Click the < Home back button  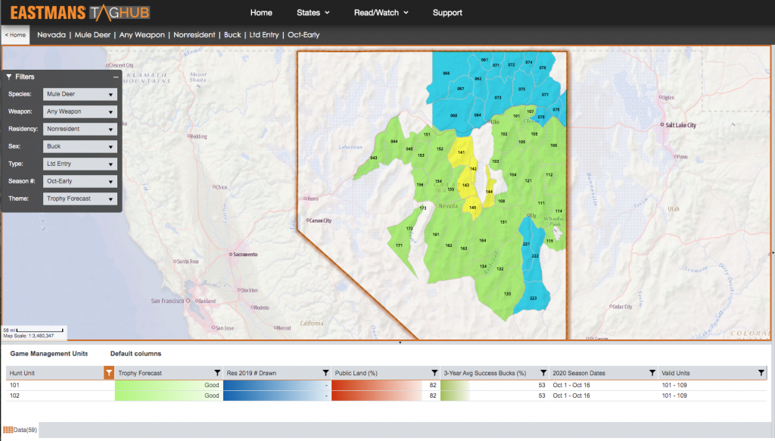pos(15,35)
